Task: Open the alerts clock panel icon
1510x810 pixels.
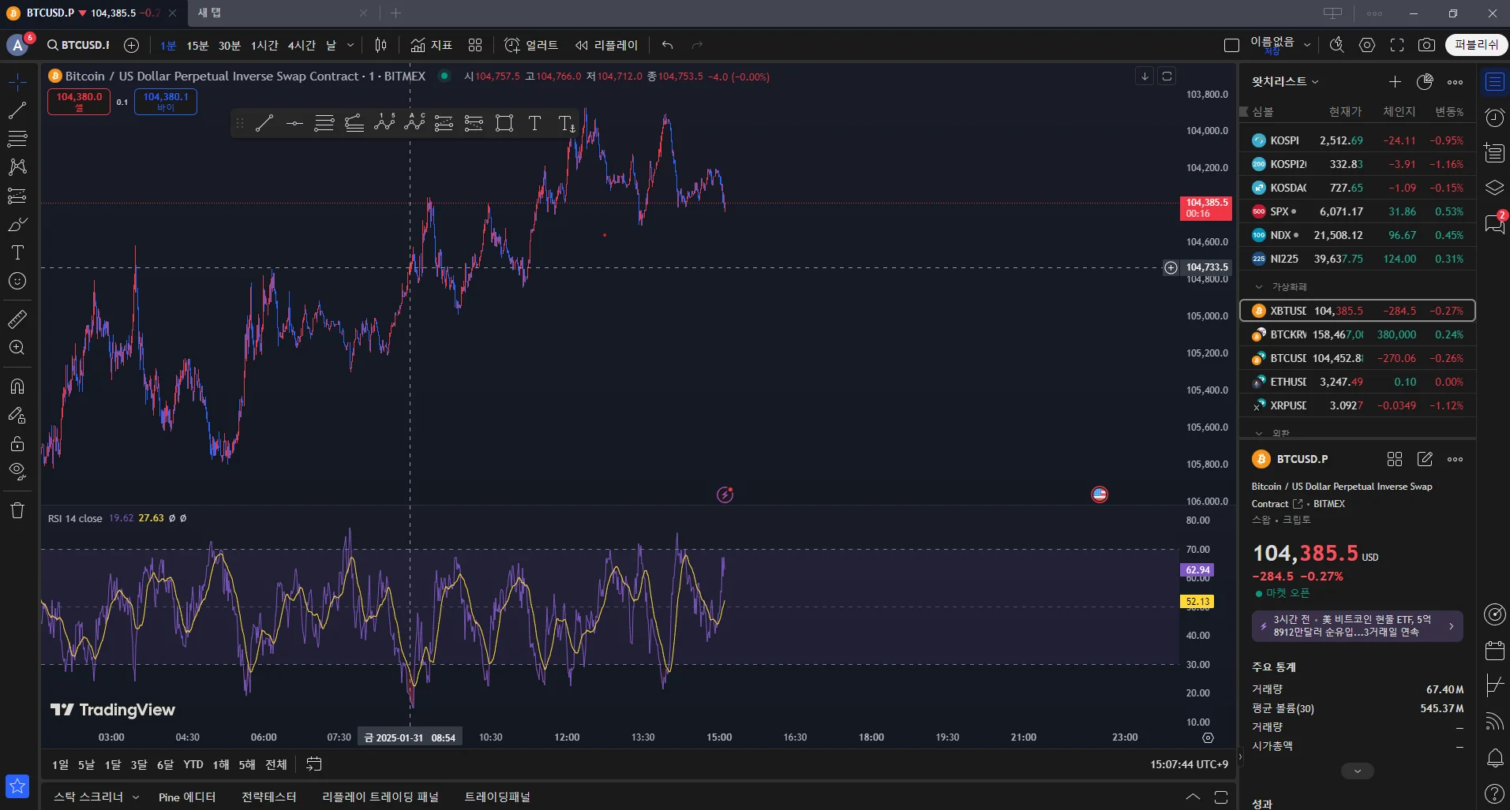Action: 1495,118
